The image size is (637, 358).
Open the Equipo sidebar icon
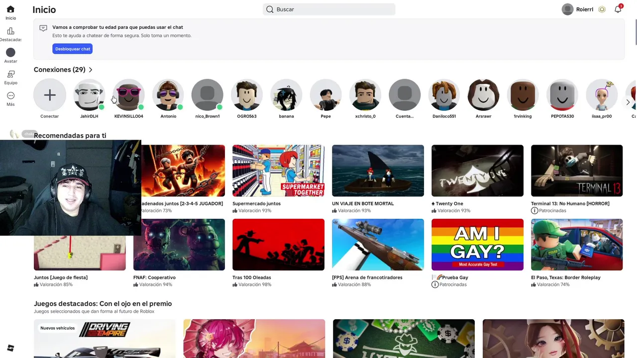[10, 74]
